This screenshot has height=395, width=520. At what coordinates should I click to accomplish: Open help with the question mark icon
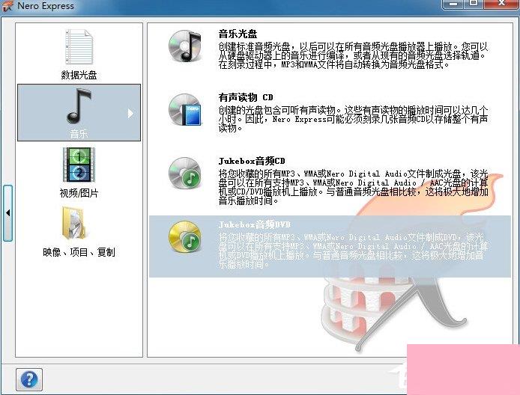point(29,379)
